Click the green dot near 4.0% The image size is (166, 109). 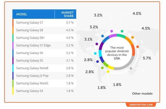click(x=122, y=31)
